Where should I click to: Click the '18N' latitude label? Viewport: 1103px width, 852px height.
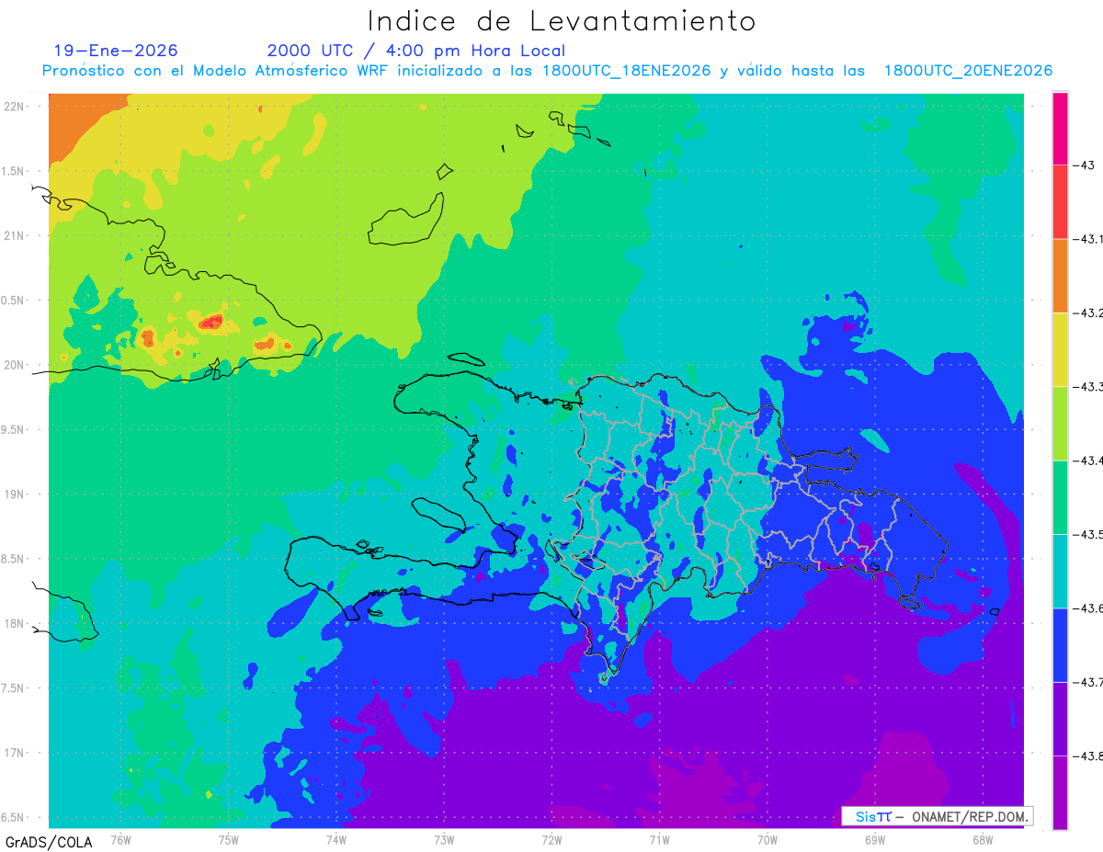click(x=15, y=624)
